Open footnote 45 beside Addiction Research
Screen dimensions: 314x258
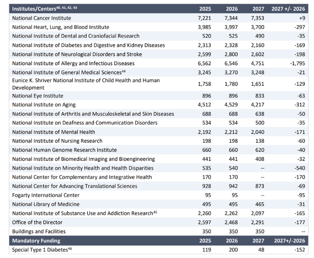click(155, 212)
